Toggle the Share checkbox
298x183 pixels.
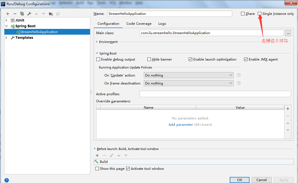tap(243, 14)
